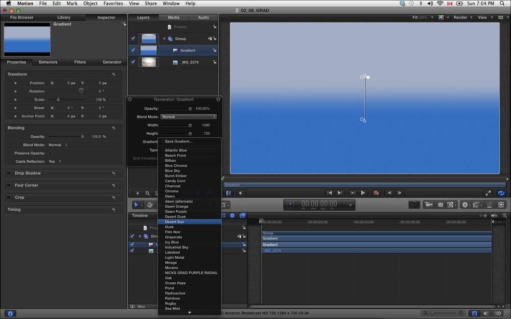Viewport: 511px width, 319px height.
Task: Click the Render button above canvas
Action: click(x=462, y=17)
